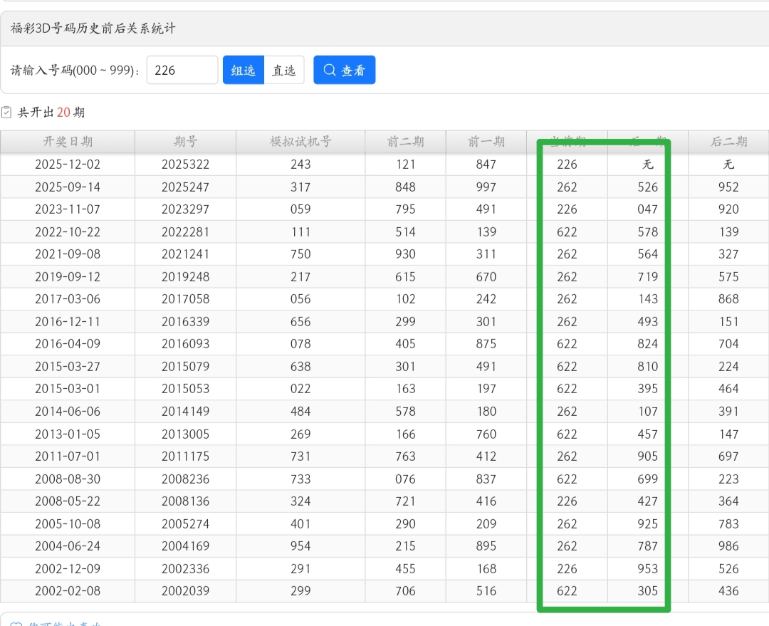
Task: Click the 期号 column header
Action: pos(185,142)
